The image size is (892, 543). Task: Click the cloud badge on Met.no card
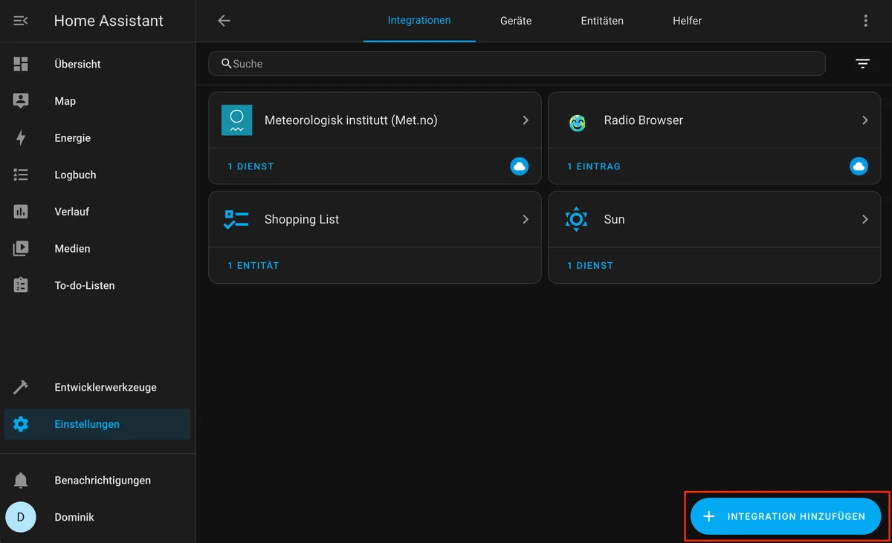click(520, 166)
